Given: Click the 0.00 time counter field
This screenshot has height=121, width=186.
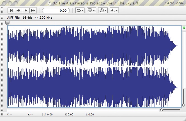Looking at the screenshot, I should pos(56,11).
